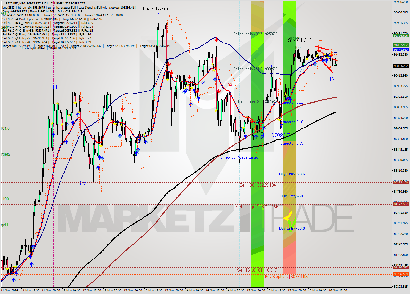The height and width of the screenshot is (294, 410).
Task: Click the '15 Nov 20:30' time axis label
Action: [297, 290]
